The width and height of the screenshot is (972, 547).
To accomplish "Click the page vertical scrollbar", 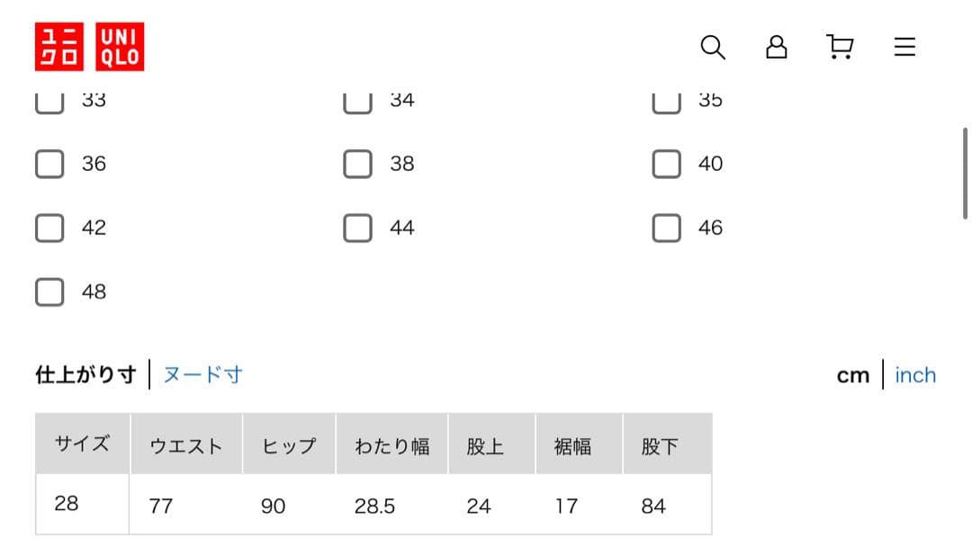I will 965,173.
